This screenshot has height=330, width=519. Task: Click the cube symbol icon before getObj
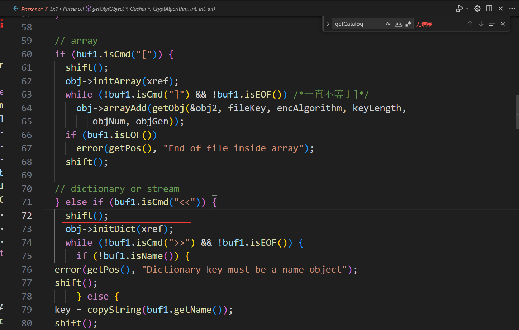click(89, 9)
